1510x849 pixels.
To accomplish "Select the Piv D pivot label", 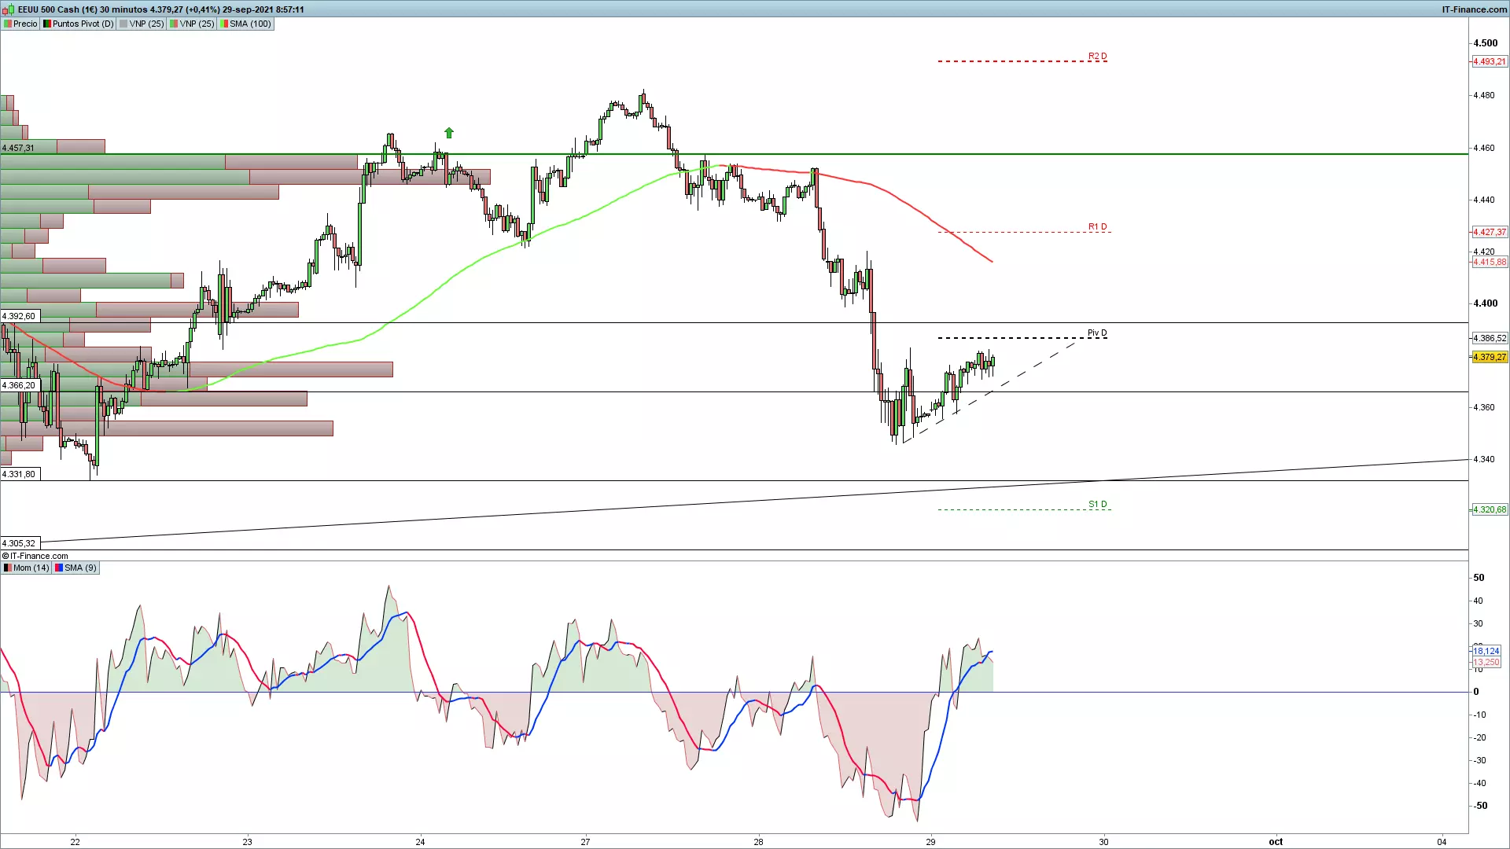I will (x=1097, y=333).
